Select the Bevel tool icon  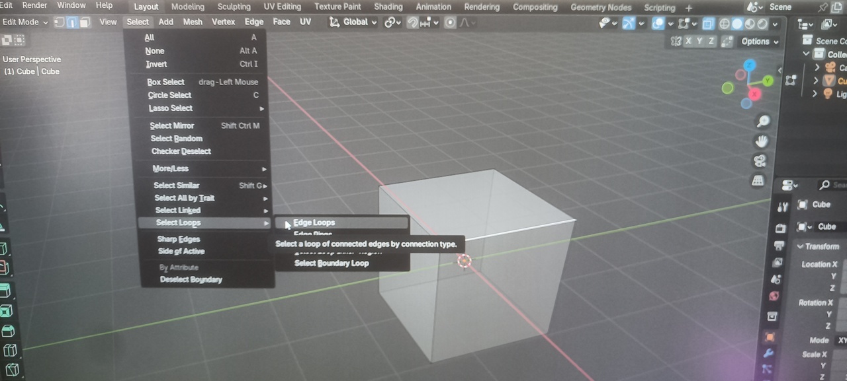point(8,331)
